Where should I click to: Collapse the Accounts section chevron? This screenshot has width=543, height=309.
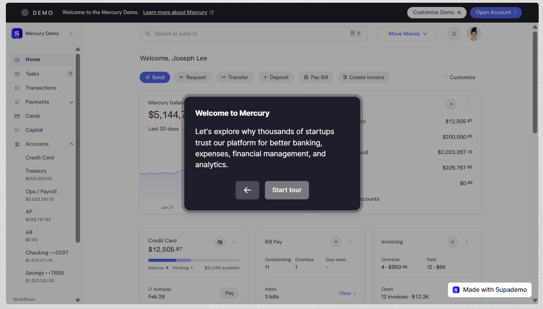tap(71, 144)
